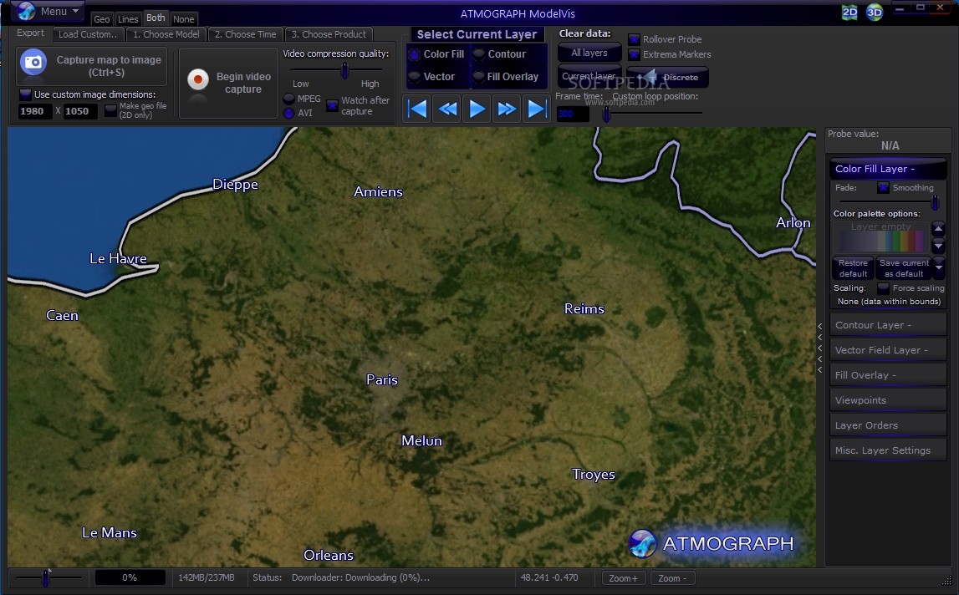The width and height of the screenshot is (959, 595).
Task: Click Restore default palette button
Action: click(x=853, y=268)
